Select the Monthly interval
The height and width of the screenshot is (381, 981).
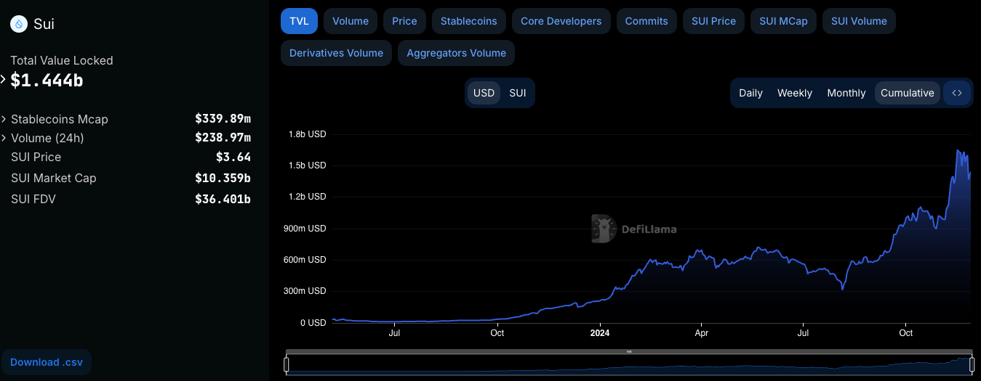pyautogui.click(x=846, y=93)
